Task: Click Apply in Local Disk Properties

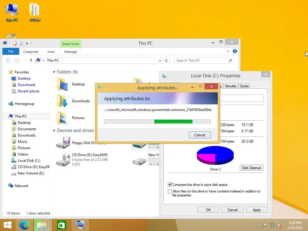Action: click(x=257, y=210)
